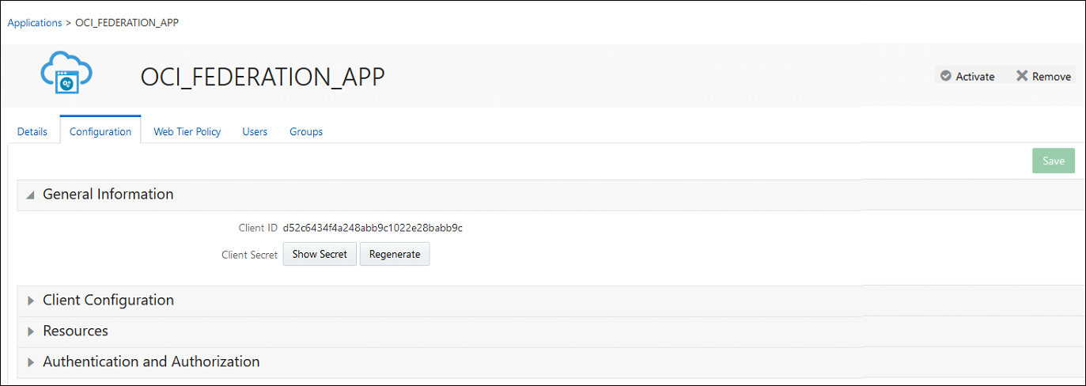The image size is (1086, 386).
Task: Click the Activate checkmark icon
Action: [x=945, y=76]
